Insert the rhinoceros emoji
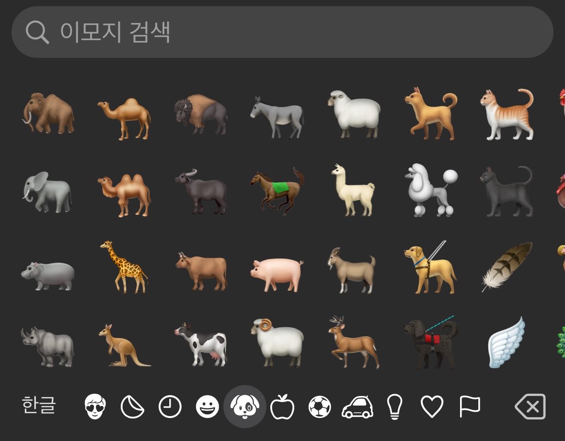565x441 pixels. click(x=47, y=347)
